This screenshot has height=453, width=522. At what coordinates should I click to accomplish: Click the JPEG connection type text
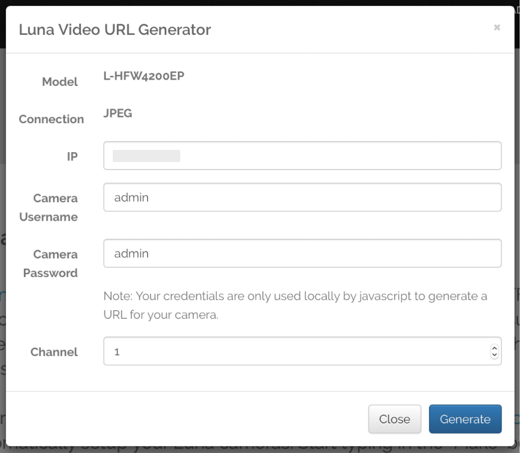tap(117, 113)
